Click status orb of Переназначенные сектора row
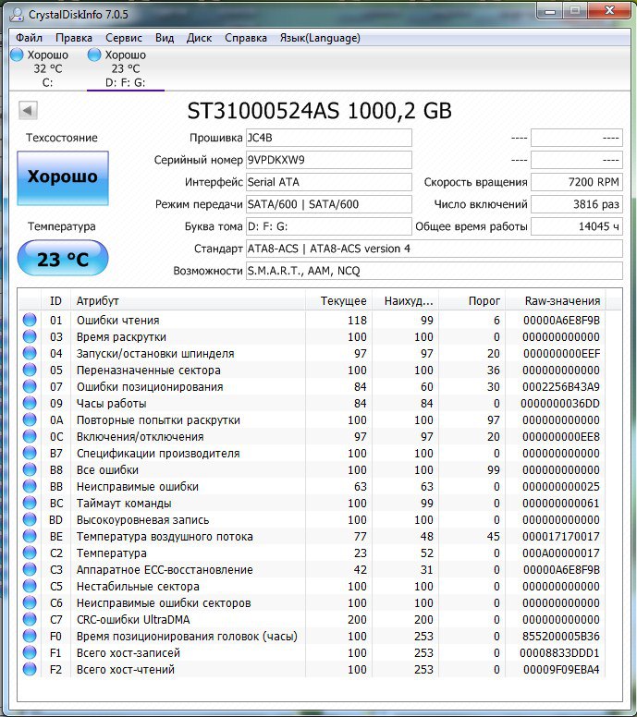This screenshot has width=637, height=717. 30,370
